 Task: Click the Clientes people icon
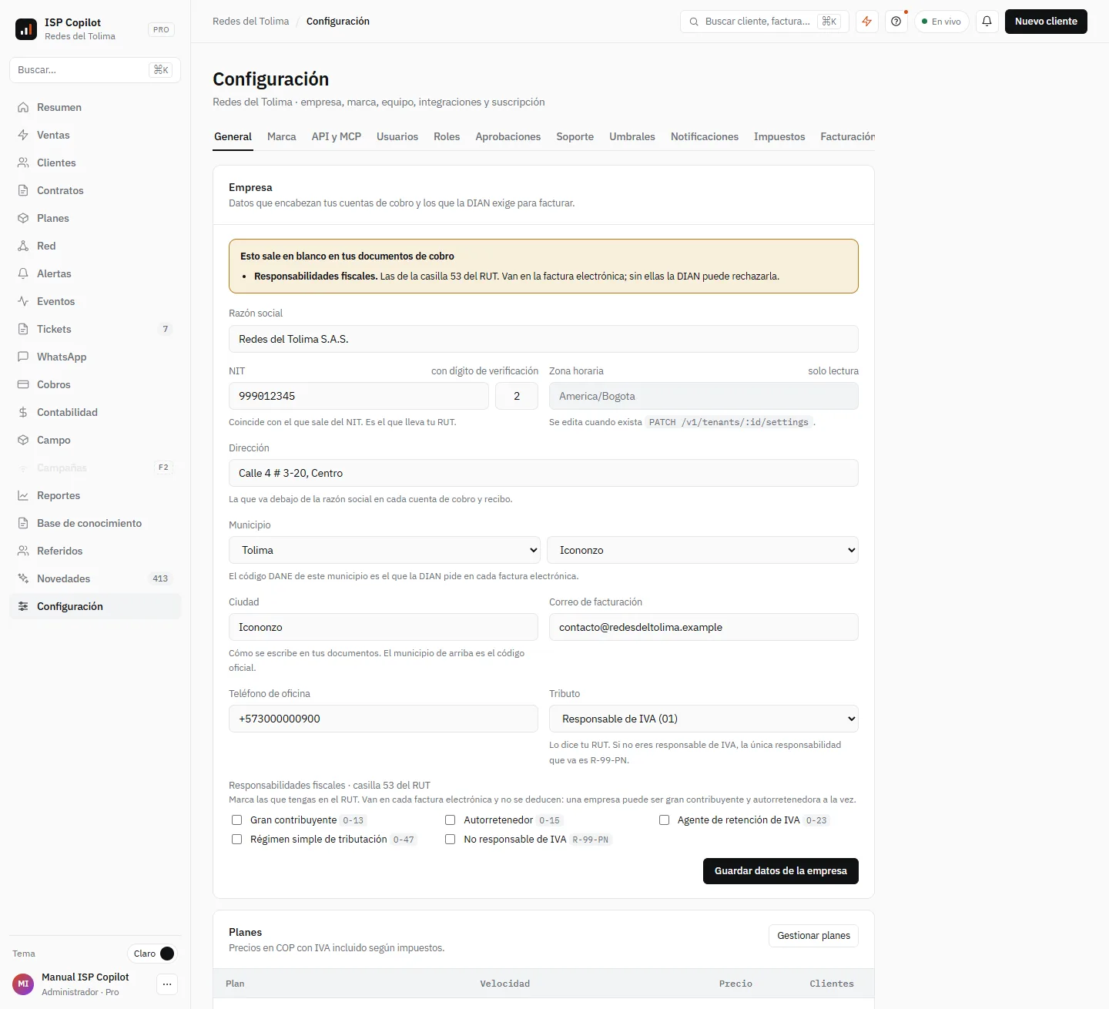(23, 163)
